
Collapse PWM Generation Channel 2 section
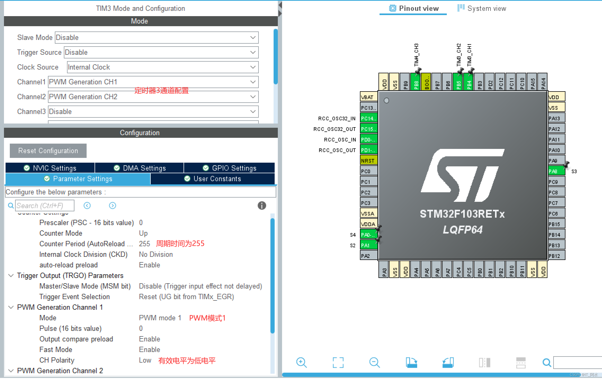[x=11, y=371]
